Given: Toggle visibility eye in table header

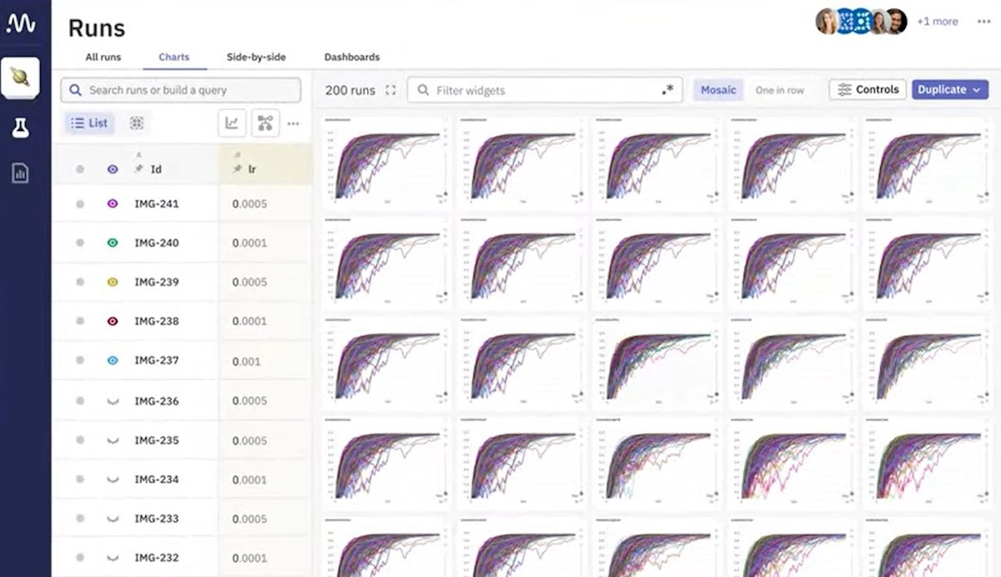Looking at the screenshot, I should click(113, 169).
